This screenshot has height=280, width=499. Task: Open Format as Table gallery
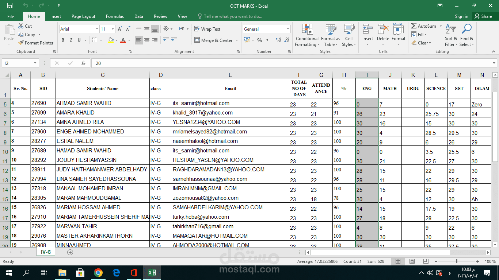(331, 35)
